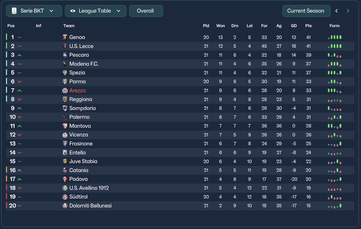
Task: Click the Serie BKT league logo
Action: 14,11
